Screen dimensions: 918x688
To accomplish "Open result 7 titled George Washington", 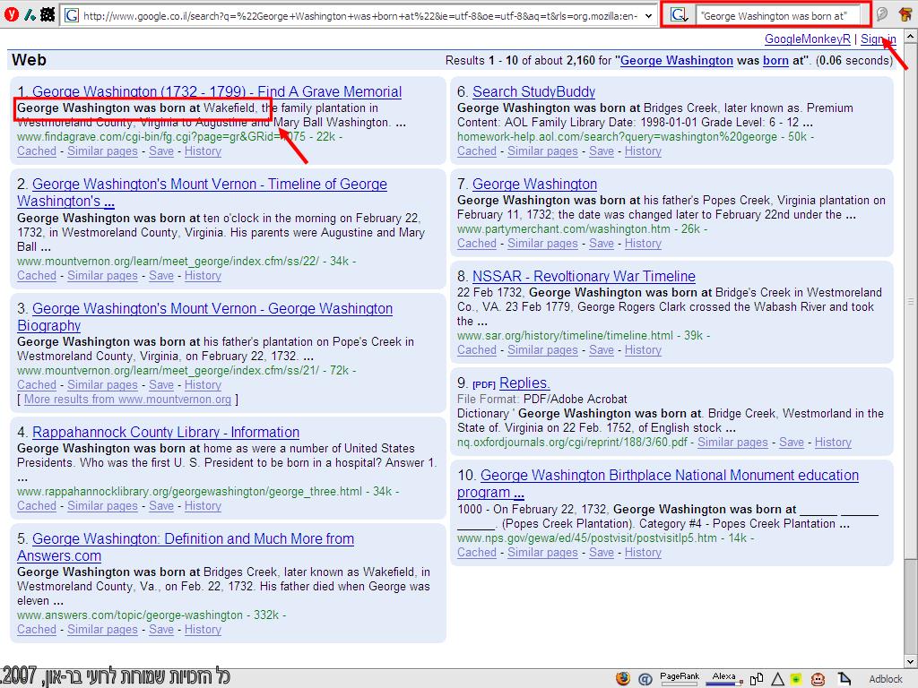I will 534,185.
